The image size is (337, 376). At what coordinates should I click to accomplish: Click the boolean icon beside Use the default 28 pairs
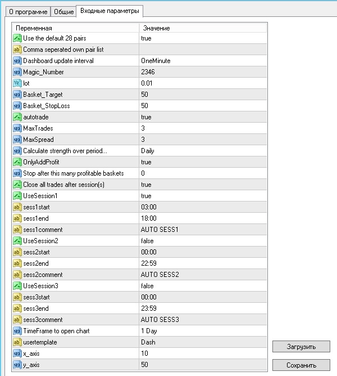(x=17, y=38)
